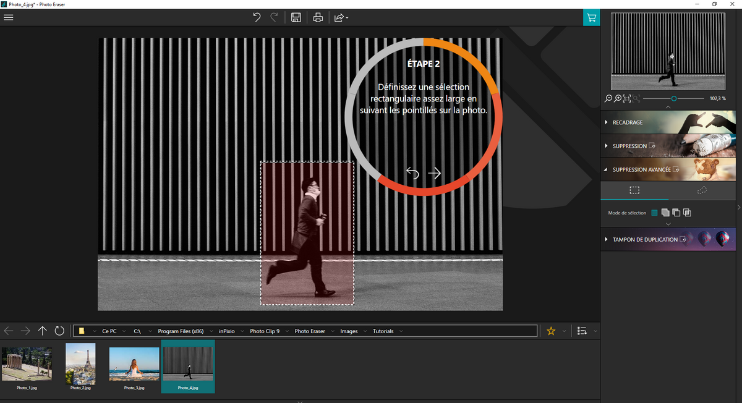This screenshot has height=403, width=742.
Task: Expand the RECADRAGE panel
Action: 627,122
